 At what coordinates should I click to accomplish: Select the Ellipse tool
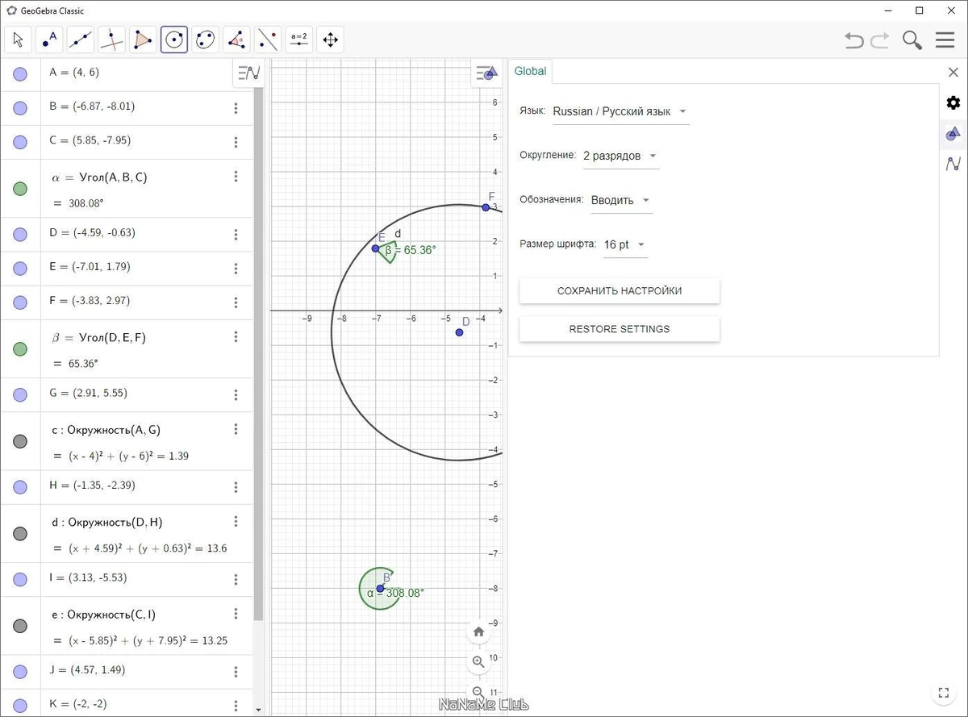[x=205, y=40]
